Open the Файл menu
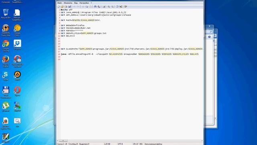This screenshot has height=145, width=257. pos(59,3)
